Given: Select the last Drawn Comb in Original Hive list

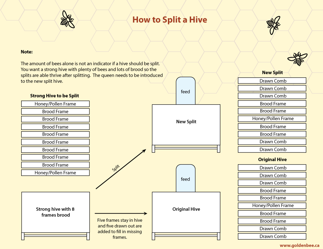Looking at the screenshot, I should (272, 236).
